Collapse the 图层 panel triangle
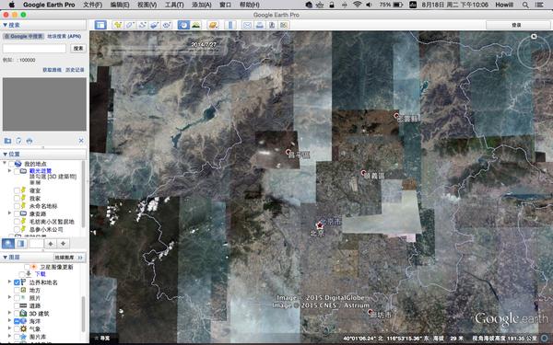 point(5,258)
